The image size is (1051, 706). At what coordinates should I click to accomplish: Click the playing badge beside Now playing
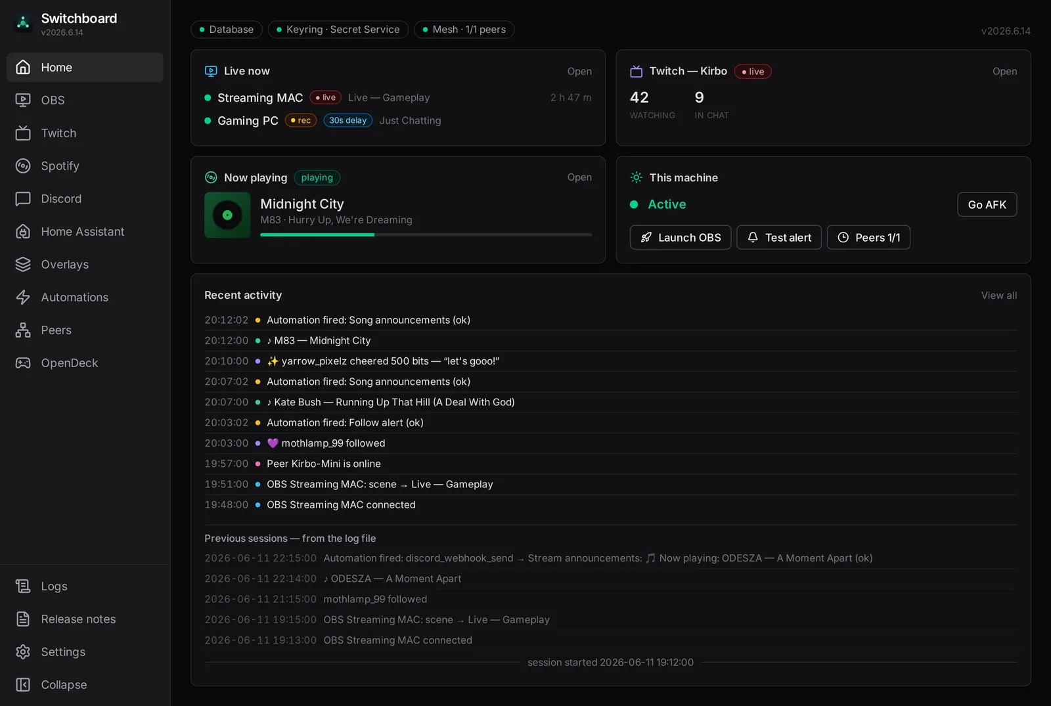(x=317, y=177)
